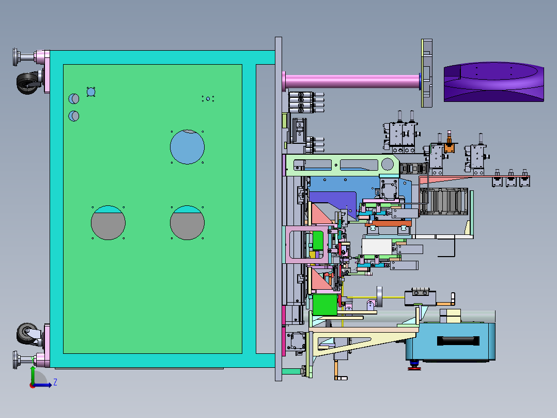The image size is (557, 418).
Task: Select the small blue circle with four bolts
Action: [91, 92]
